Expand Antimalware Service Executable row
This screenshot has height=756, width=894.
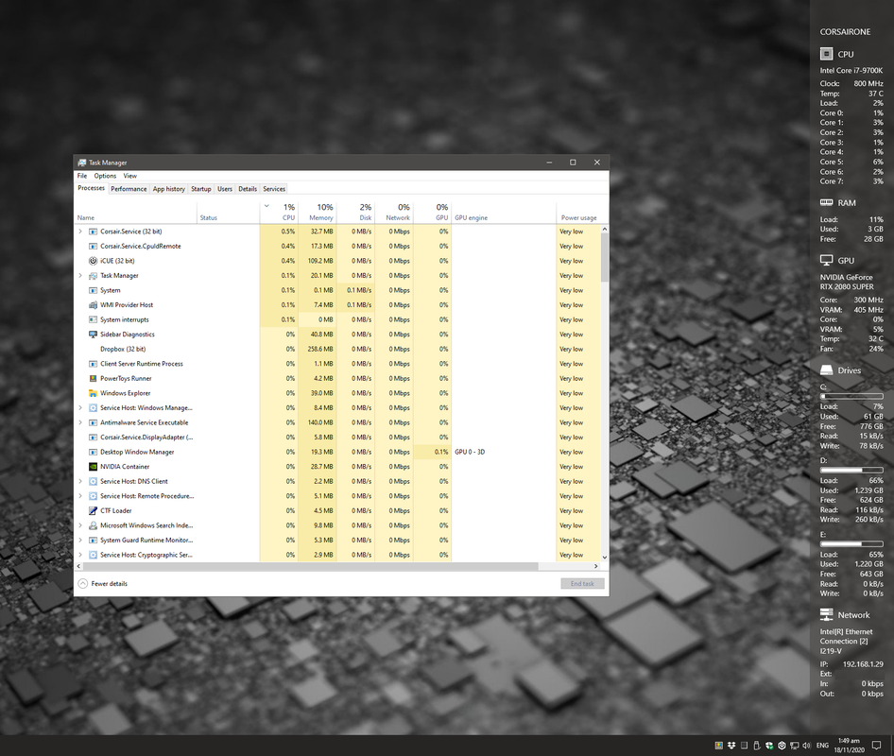click(x=80, y=423)
